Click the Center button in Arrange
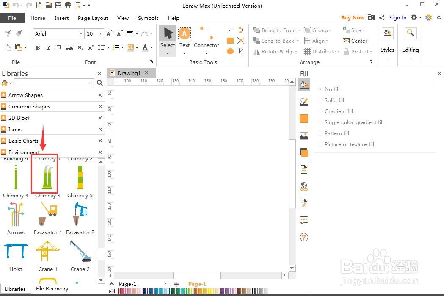This screenshot has height=296, width=444. pos(355,41)
